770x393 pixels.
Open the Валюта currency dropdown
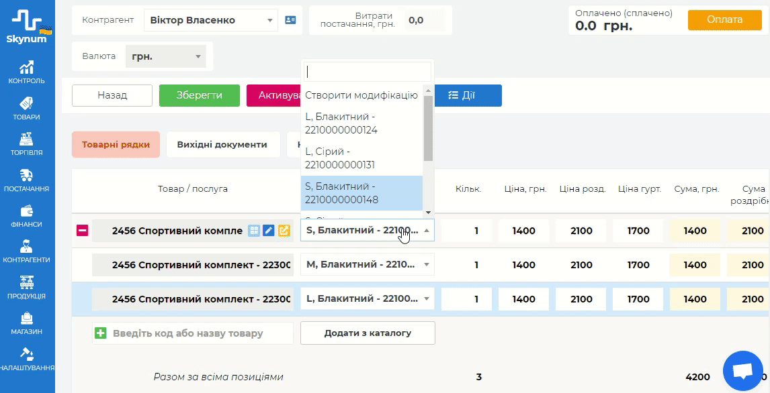(x=198, y=56)
